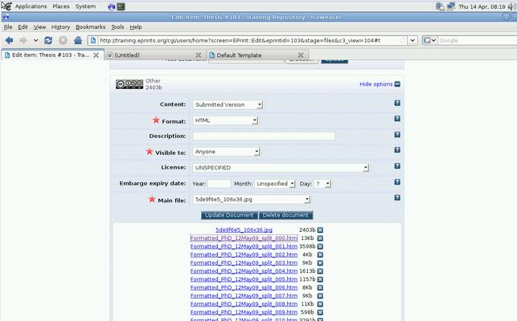Open the embargo Month dropdown
Screen dimensions: 517x321
pyautogui.click(x=275, y=184)
